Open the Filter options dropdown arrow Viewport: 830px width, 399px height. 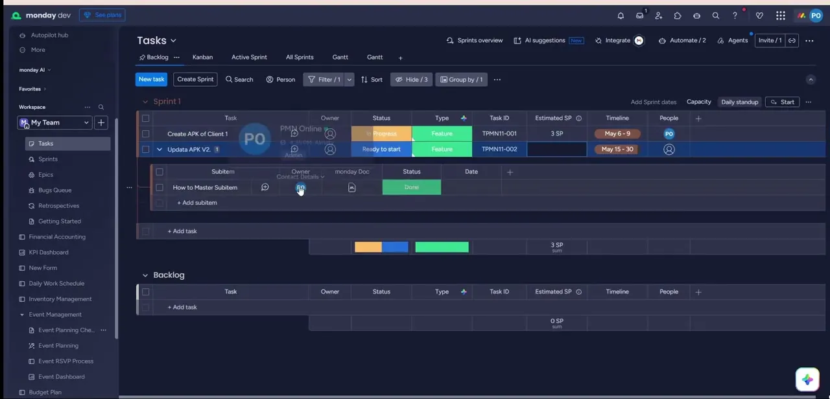[x=350, y=80]
